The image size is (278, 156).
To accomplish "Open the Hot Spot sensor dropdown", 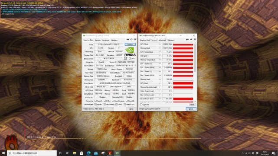I will tap(160, 56).
